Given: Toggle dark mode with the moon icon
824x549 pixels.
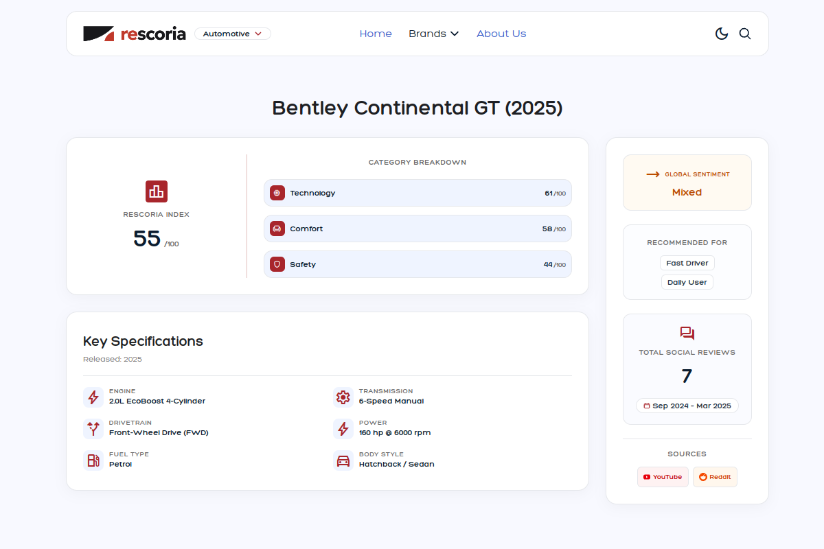Looking at the screenshot, I should [x=722, y=34].
